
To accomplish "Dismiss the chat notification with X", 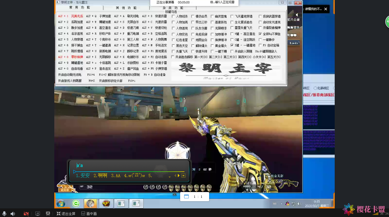I will tap(326, 9).
